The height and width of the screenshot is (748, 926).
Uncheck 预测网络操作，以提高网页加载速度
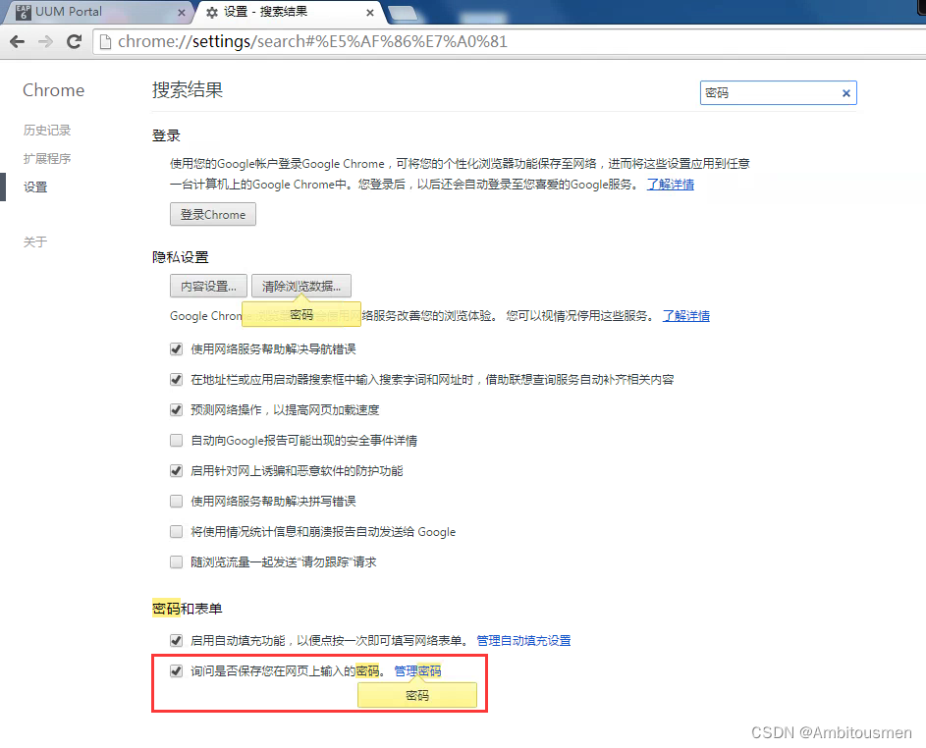176,409
